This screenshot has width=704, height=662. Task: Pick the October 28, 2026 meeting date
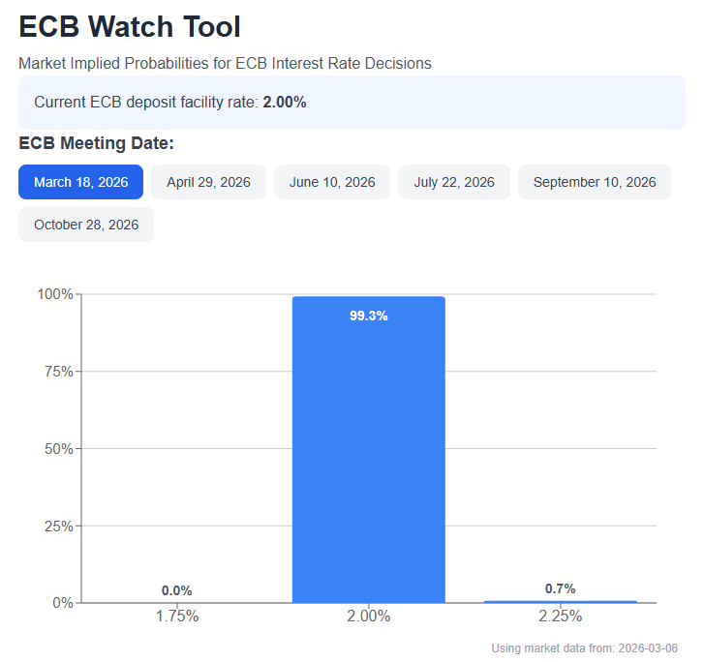click(86, 225)
